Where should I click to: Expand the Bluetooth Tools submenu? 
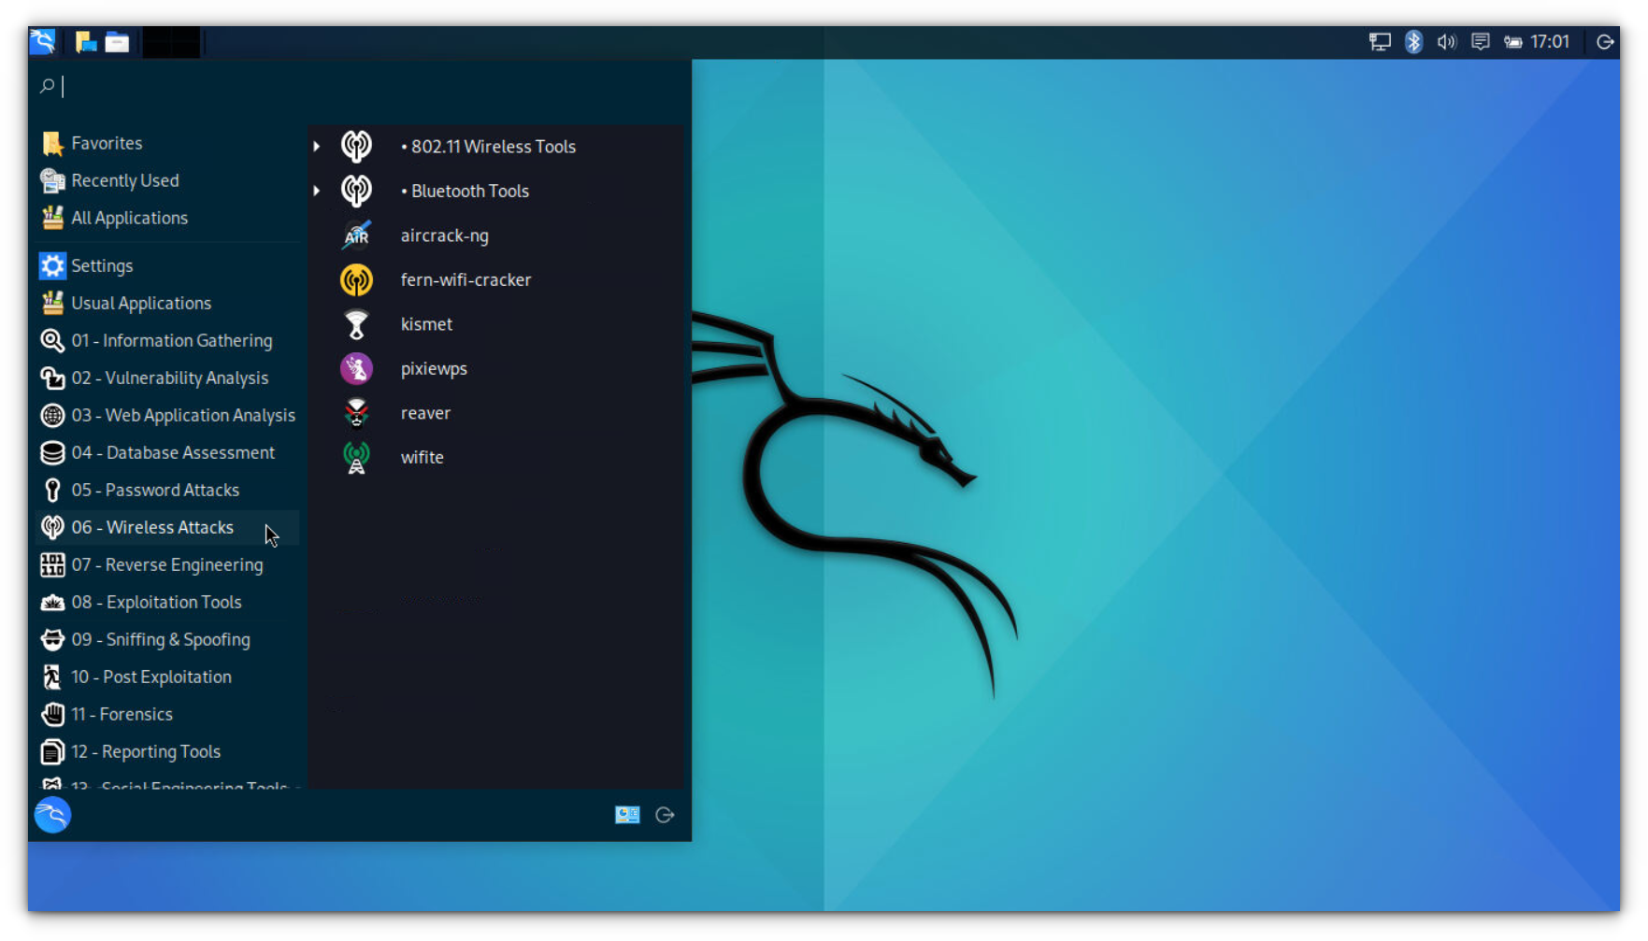(x=465, y=191)
